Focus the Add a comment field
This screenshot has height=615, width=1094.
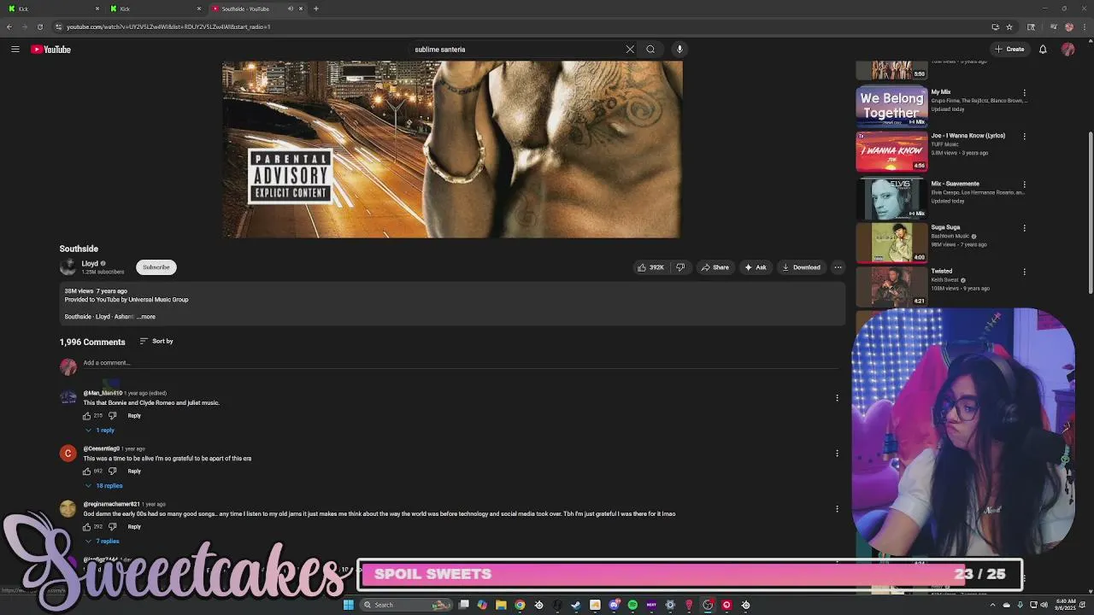pos(460,363)
